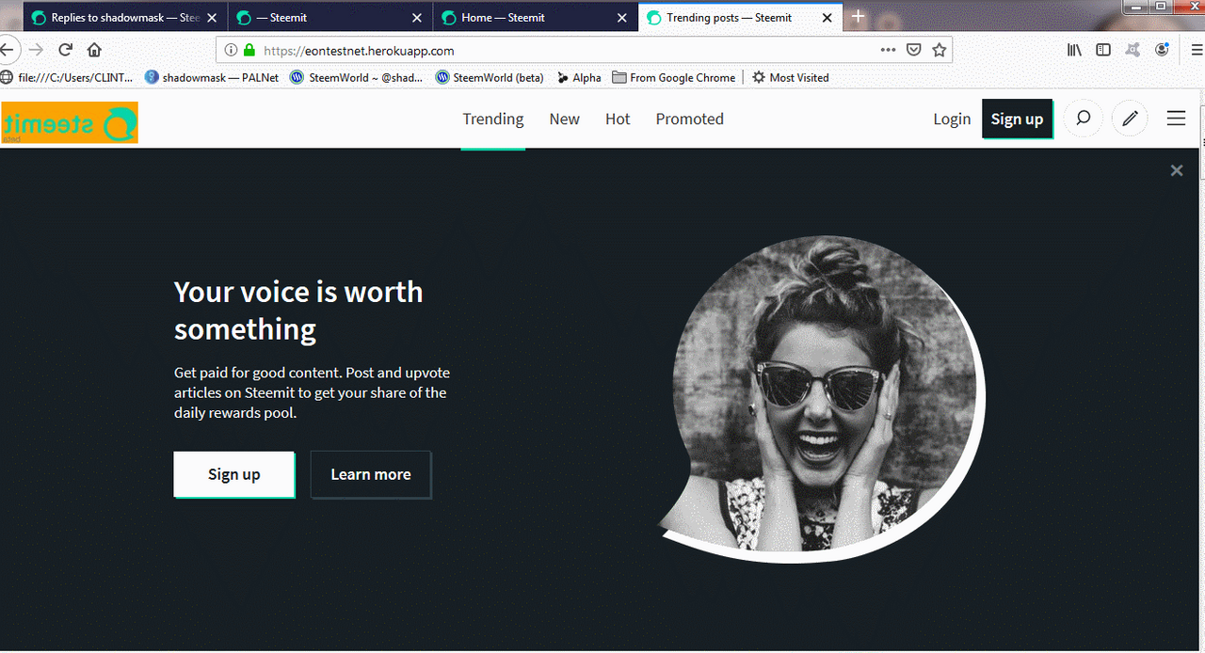Screen dimensions: 1205x653
Task: Open 'Most Visited' bookmarks folder
Action: click(x=791, y=77)
